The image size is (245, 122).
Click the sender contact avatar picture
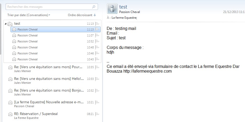[x=112, y=9]
